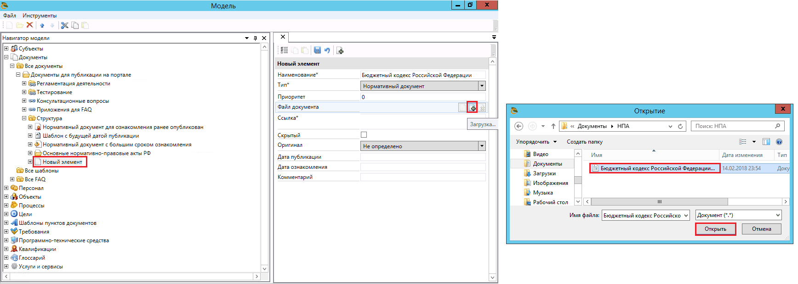798x284 pixels.
Task: Open the Оригинал dropdown
Action: pyautogui.click(x=482, y=146)
